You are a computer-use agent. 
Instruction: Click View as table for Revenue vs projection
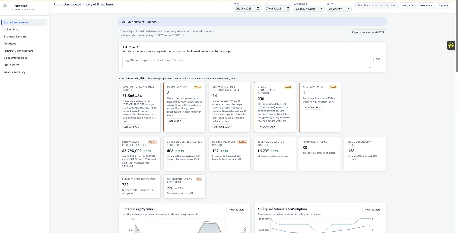point(236,210)
